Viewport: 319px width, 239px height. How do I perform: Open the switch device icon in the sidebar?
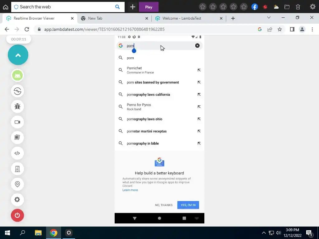(17, 91)
